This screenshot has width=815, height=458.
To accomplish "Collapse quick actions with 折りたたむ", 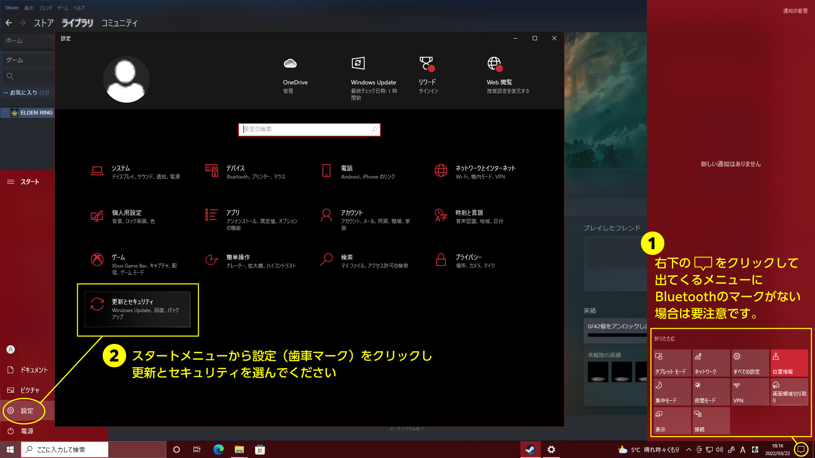I will 664,338.
